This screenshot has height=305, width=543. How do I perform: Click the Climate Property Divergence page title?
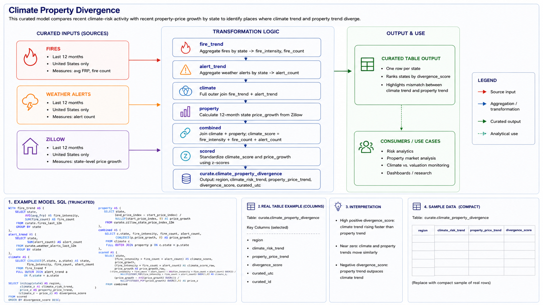(64, 10)
